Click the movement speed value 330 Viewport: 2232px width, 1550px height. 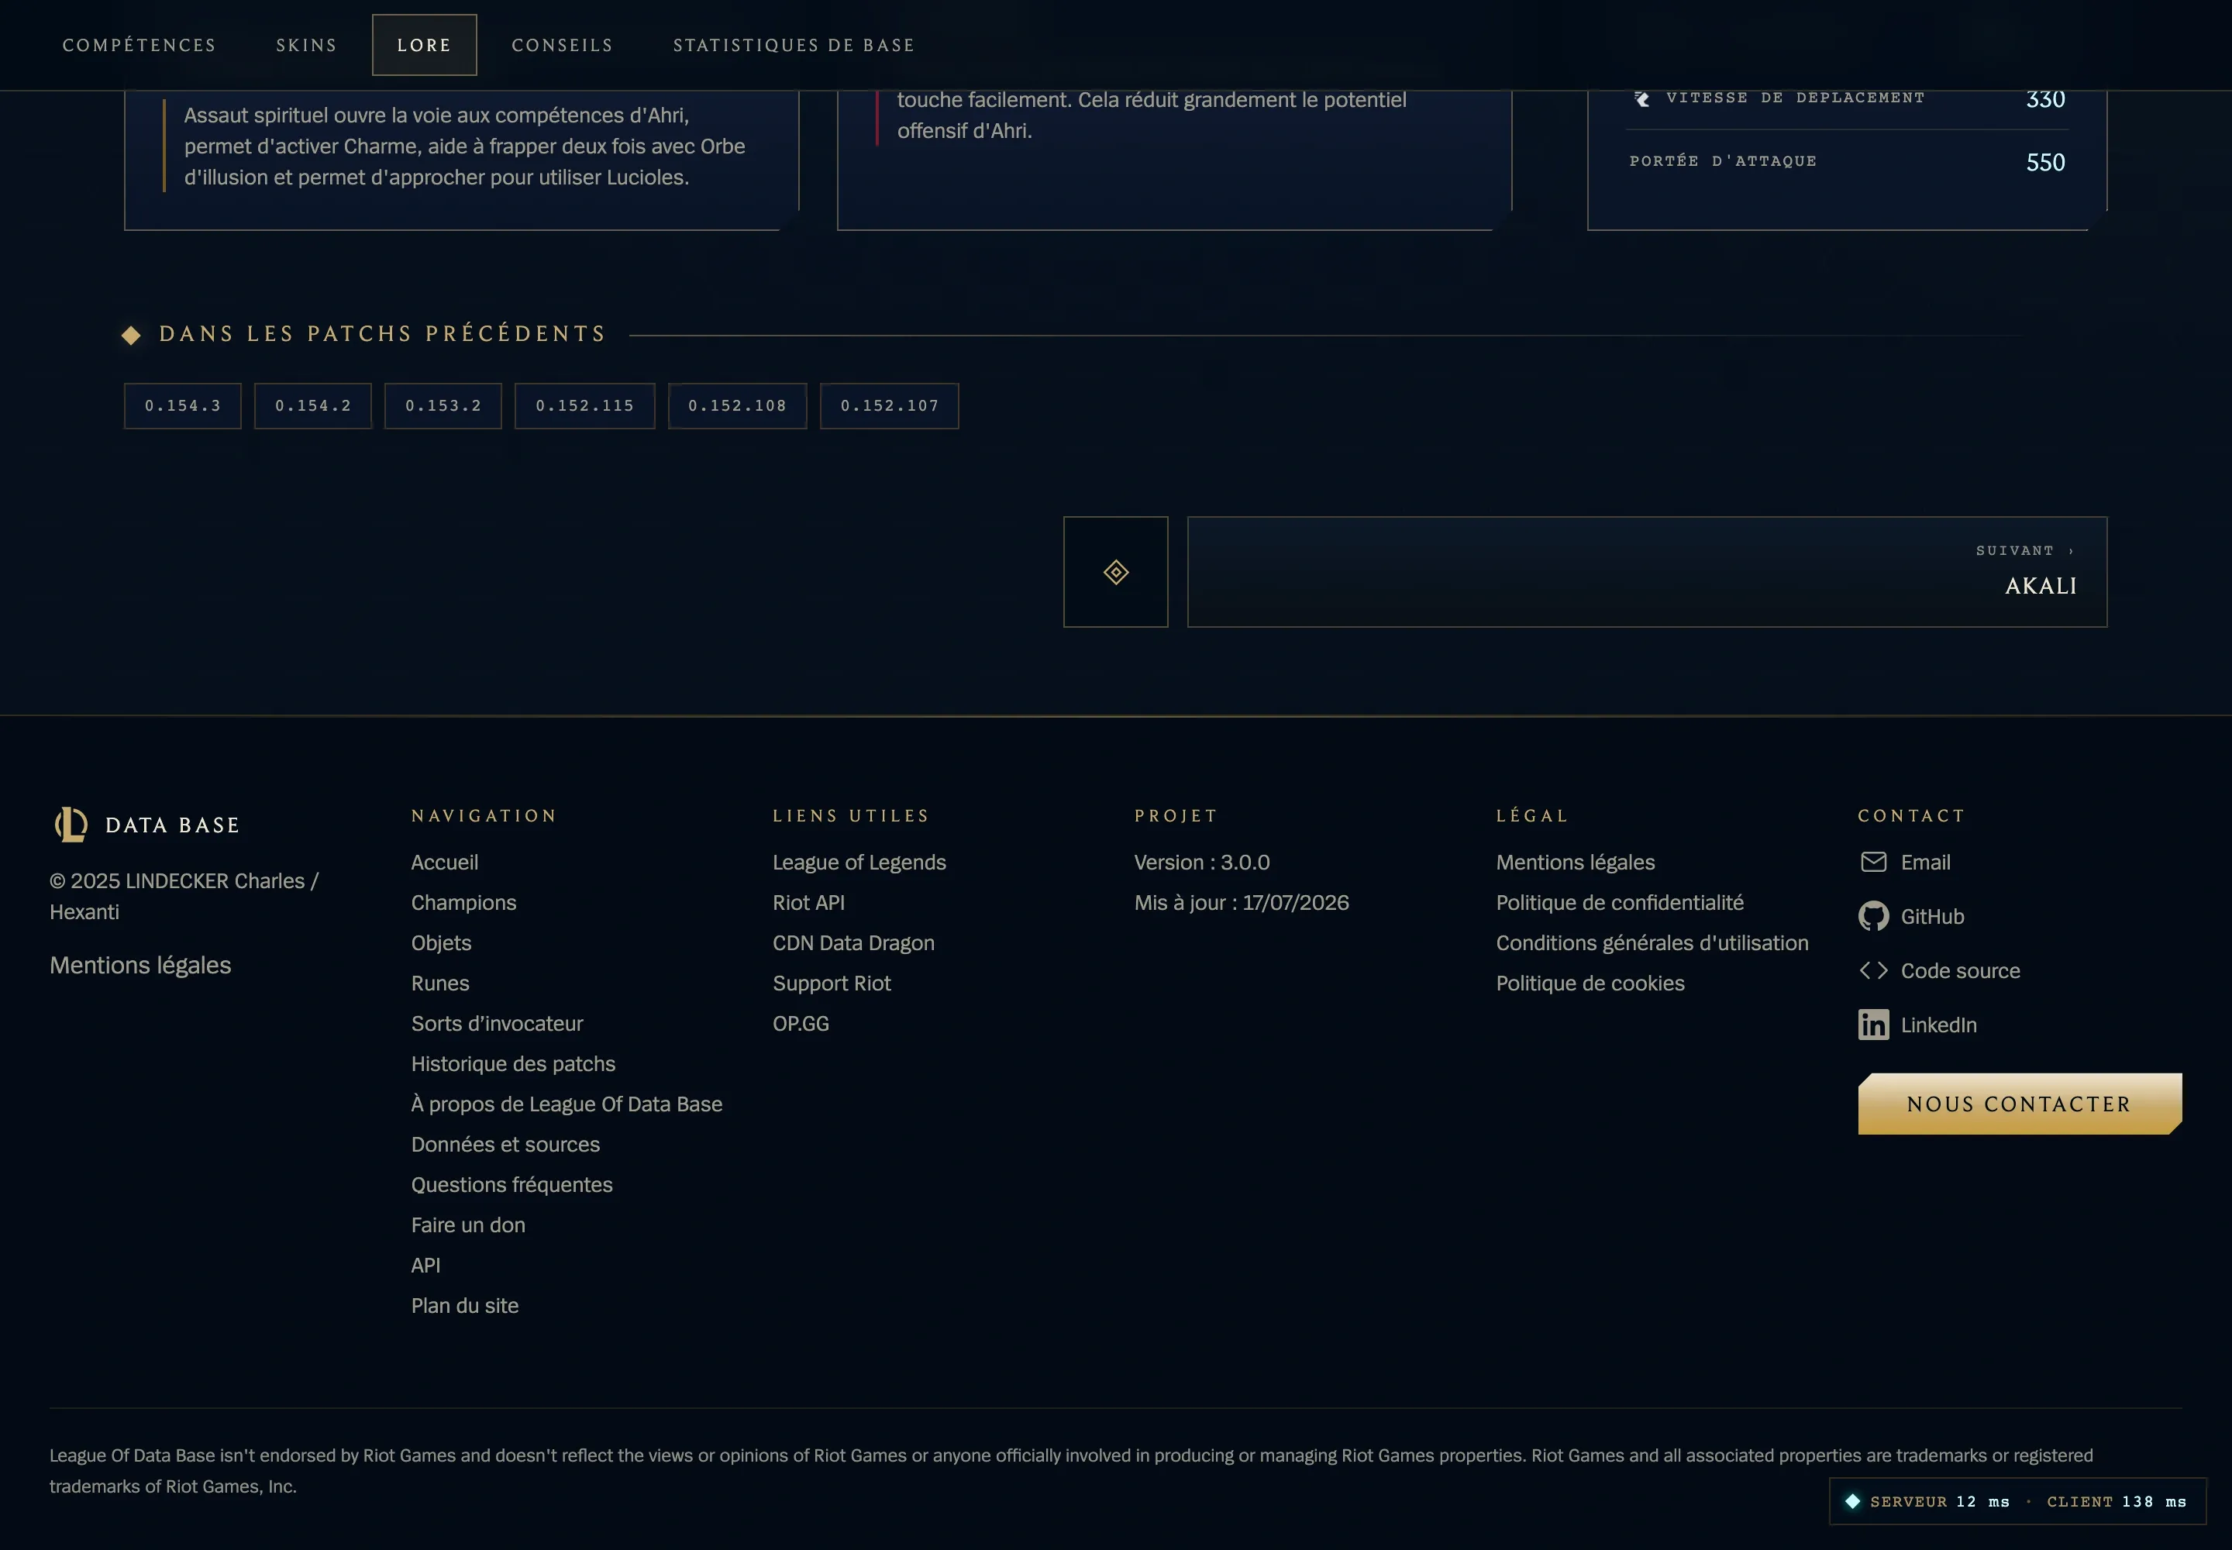(x=2044, y=99)
